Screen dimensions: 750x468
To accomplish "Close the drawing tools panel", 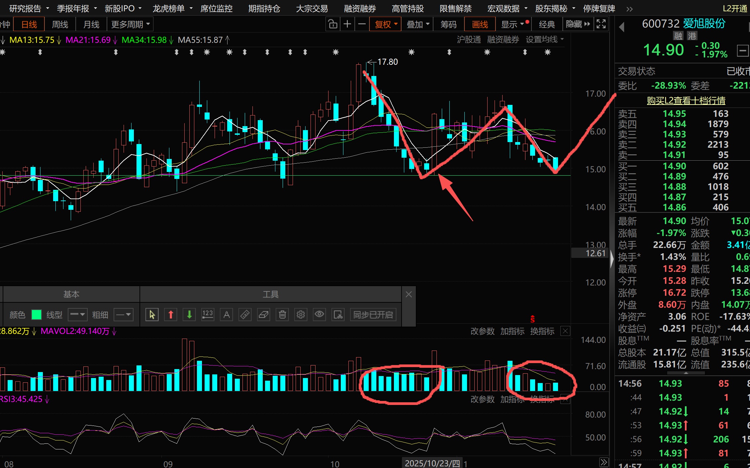I will click(x=409, y=294).
